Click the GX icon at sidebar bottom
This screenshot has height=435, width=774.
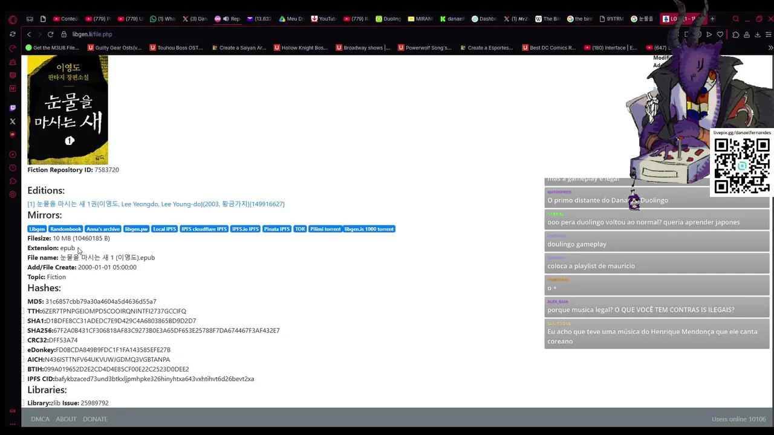point(13,411)
